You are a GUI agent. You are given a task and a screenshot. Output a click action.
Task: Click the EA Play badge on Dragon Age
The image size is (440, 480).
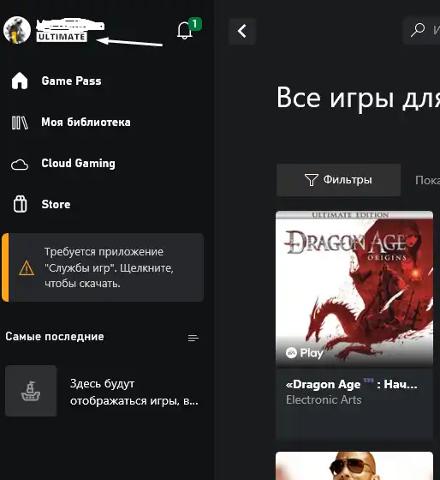coord(304,353)
